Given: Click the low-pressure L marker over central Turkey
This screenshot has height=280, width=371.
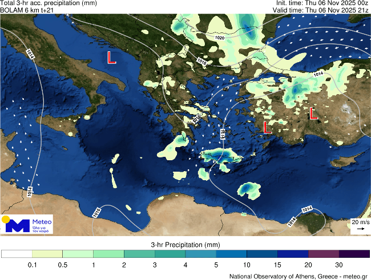Looking at the screenshot, I should click(313, 113).
